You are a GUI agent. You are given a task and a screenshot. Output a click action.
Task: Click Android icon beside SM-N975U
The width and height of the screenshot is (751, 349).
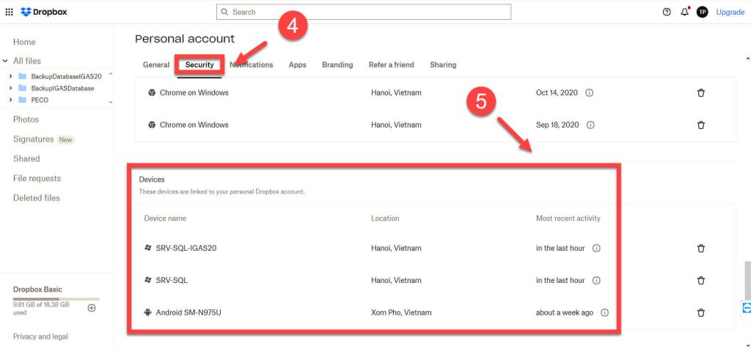(147, 312)
